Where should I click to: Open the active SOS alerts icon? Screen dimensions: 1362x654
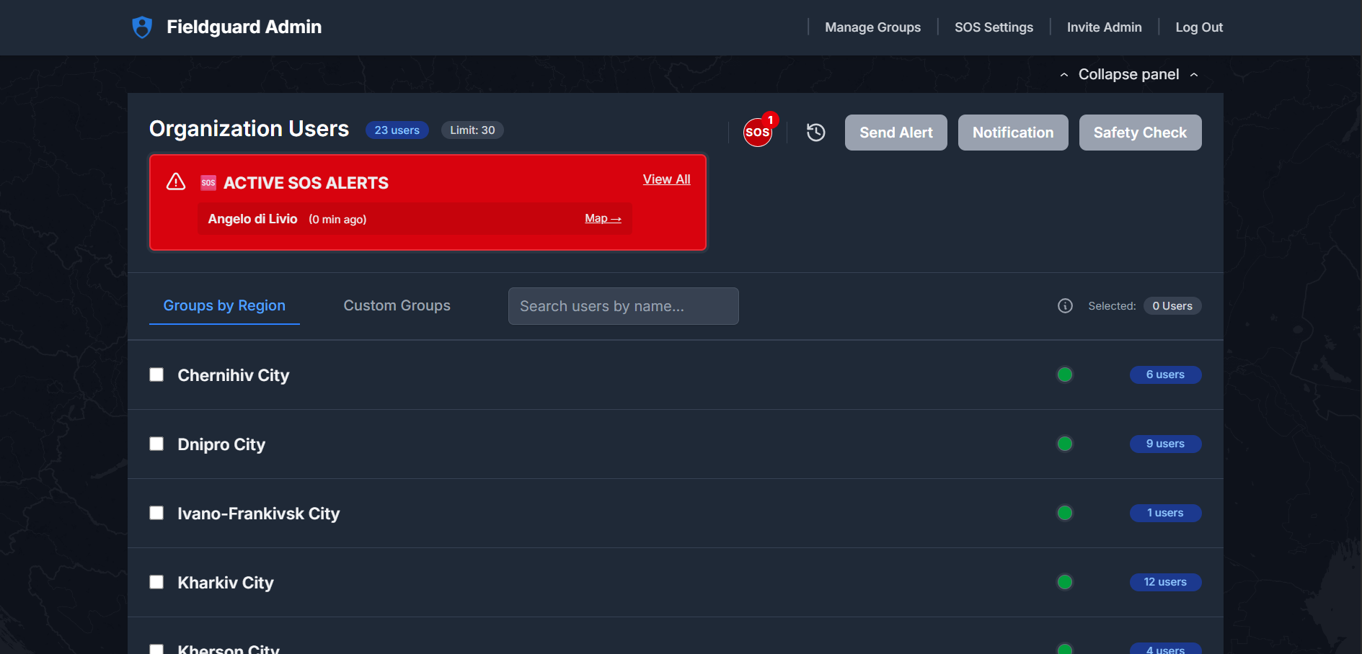coord(758,132)
